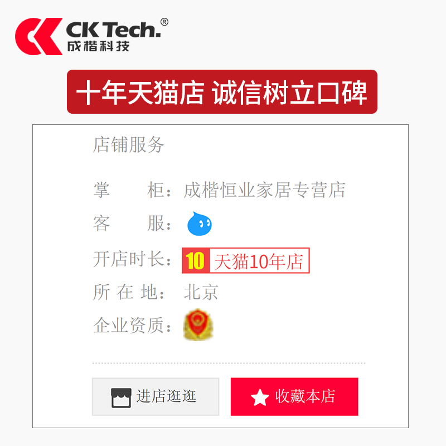Click the 北京 location text
Viewport: 446px width, 446px height.
click(x=201, y=292)
